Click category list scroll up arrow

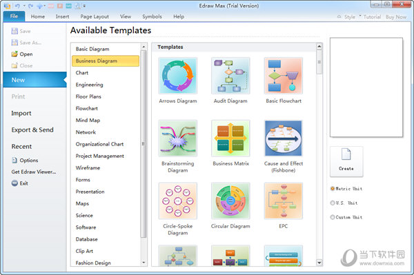tap(144, 47)
